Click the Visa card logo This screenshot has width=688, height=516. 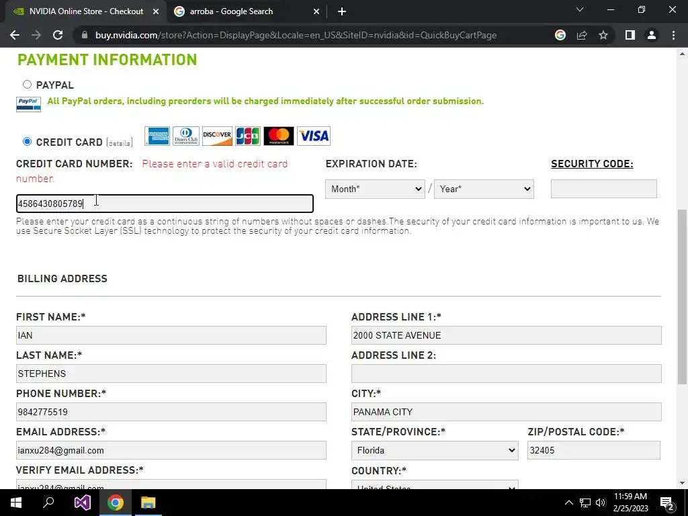click(x=314, y=136)
